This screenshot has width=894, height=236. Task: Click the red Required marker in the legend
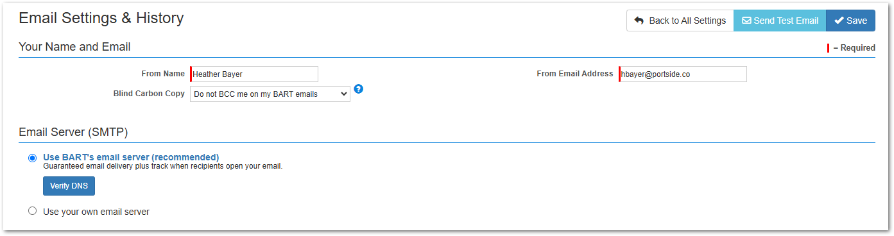click(828, 48)
